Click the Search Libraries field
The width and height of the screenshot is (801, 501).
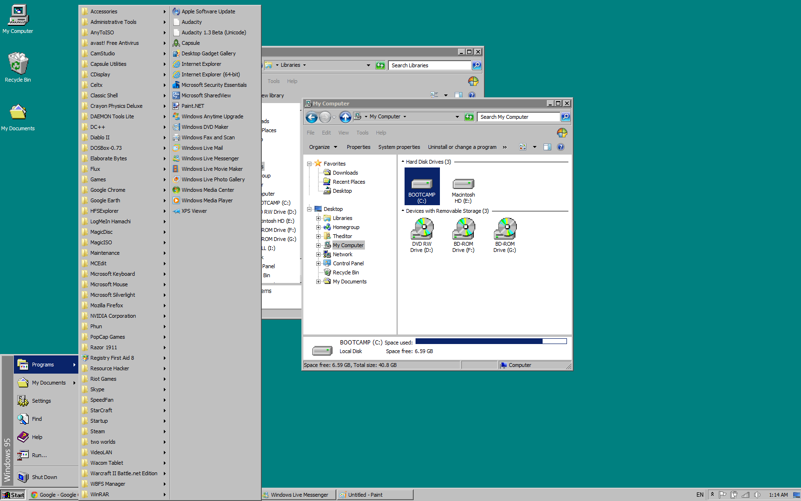pos(430,65)
